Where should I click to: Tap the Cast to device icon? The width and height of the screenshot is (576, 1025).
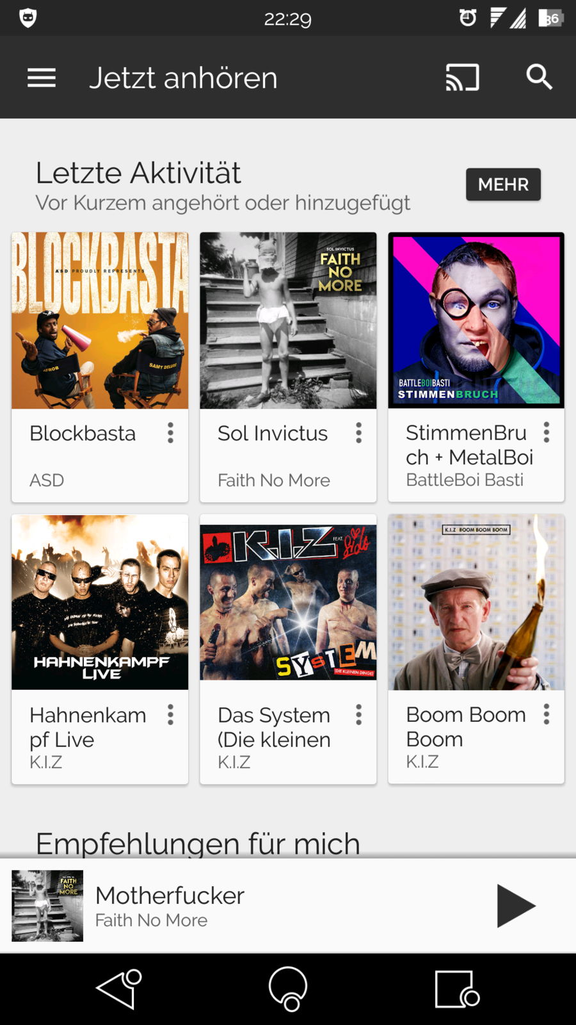(x=462, y=78)
